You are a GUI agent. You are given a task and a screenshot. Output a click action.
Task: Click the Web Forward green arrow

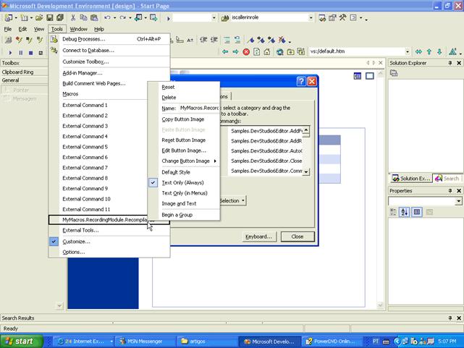tap(235, 52)
